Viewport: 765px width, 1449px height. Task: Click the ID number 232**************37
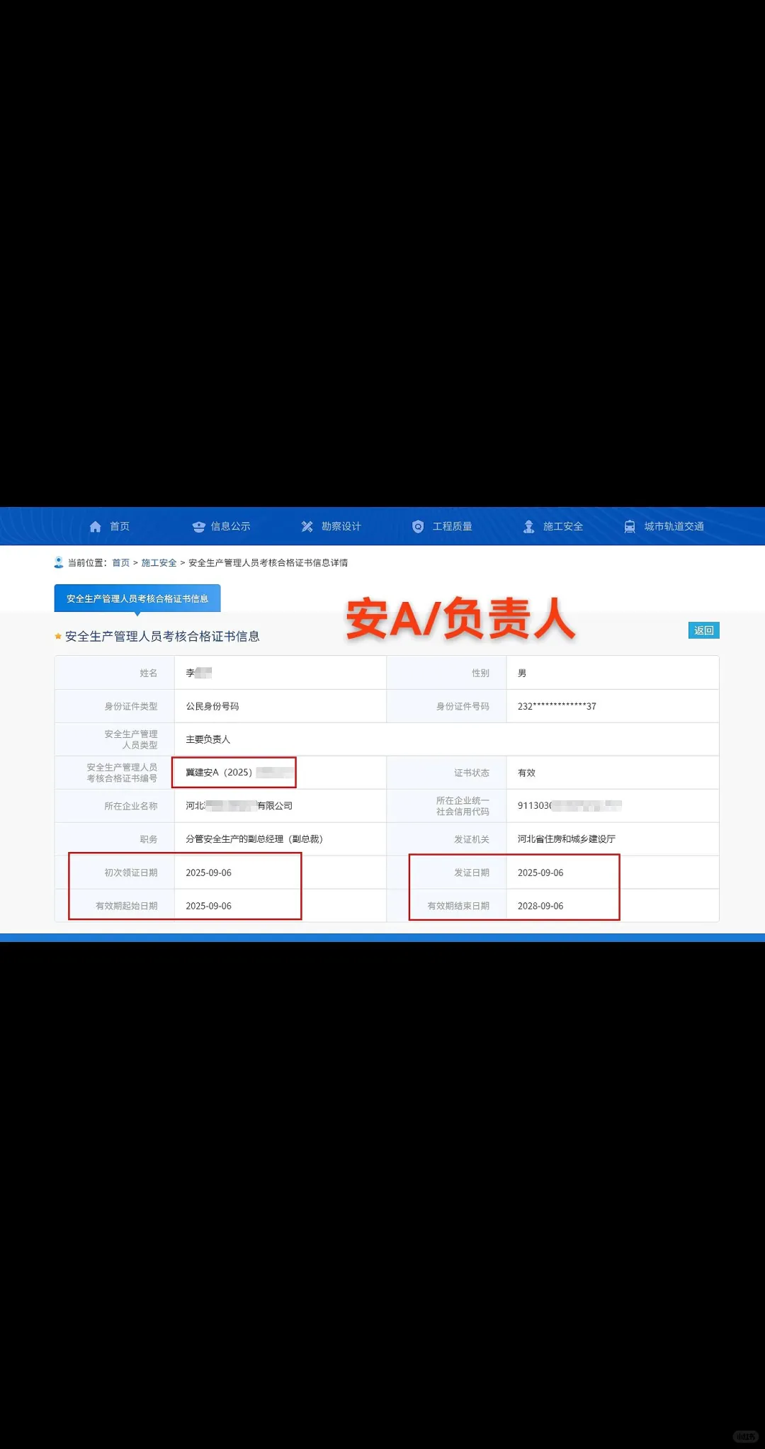[557, 706]
